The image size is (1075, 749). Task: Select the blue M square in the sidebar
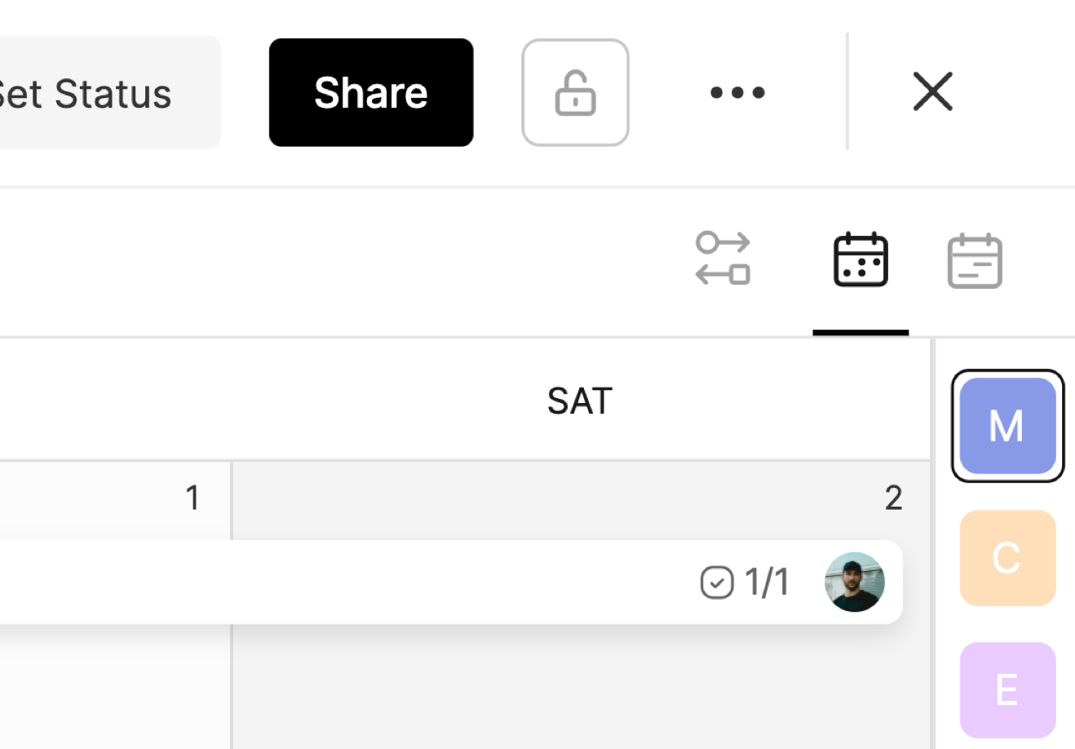pos(1007,426)
